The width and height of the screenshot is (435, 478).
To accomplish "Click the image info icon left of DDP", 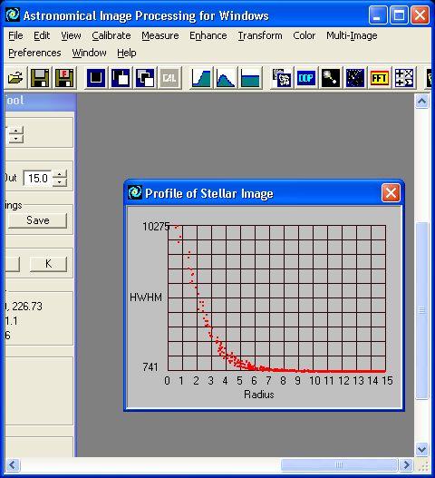I will (282, 78).
